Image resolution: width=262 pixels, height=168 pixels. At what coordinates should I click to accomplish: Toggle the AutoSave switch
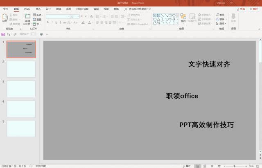click(34, 34)
